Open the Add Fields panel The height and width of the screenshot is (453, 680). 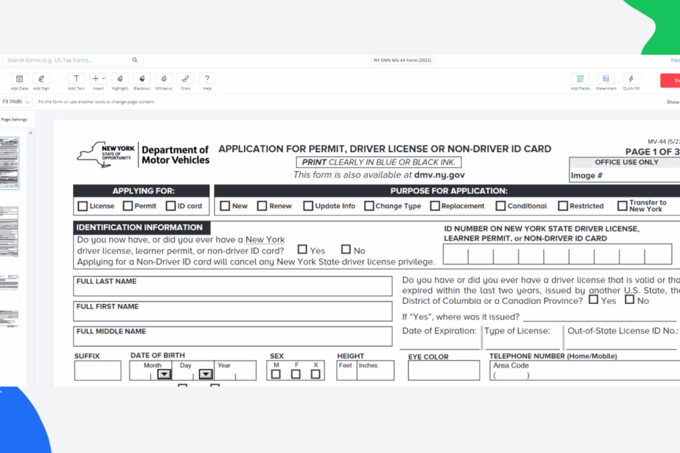[x=580, y=78]
